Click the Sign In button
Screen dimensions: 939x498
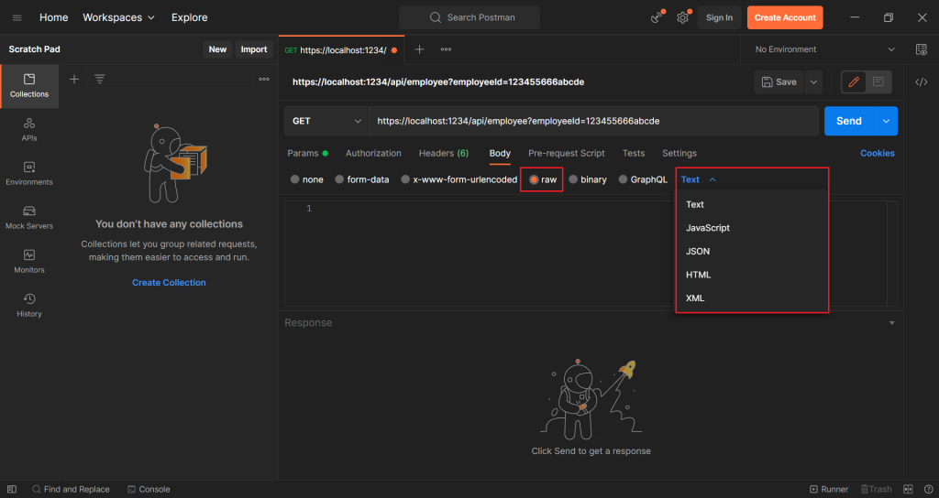tap(719, 18)
